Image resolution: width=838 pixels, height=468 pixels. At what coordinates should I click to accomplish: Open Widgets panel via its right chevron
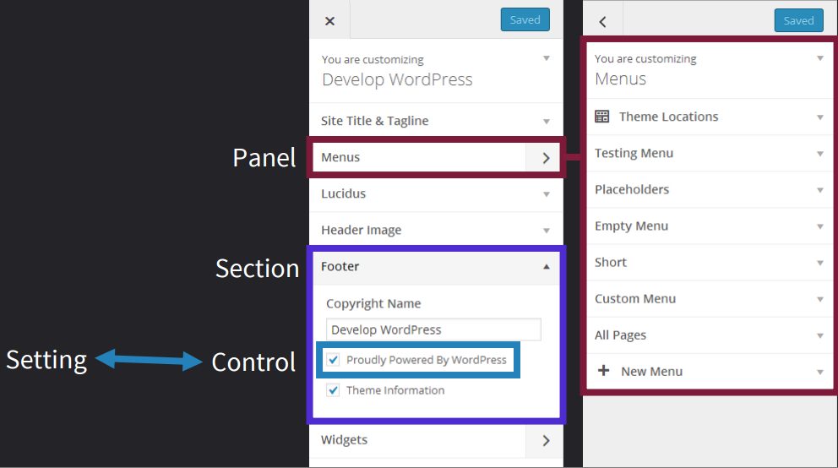(x=545, y=440)
